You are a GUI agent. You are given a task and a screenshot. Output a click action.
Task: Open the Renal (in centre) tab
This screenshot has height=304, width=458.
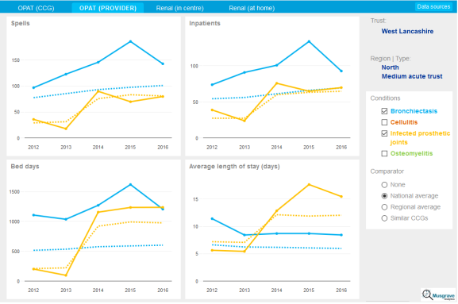179,8
